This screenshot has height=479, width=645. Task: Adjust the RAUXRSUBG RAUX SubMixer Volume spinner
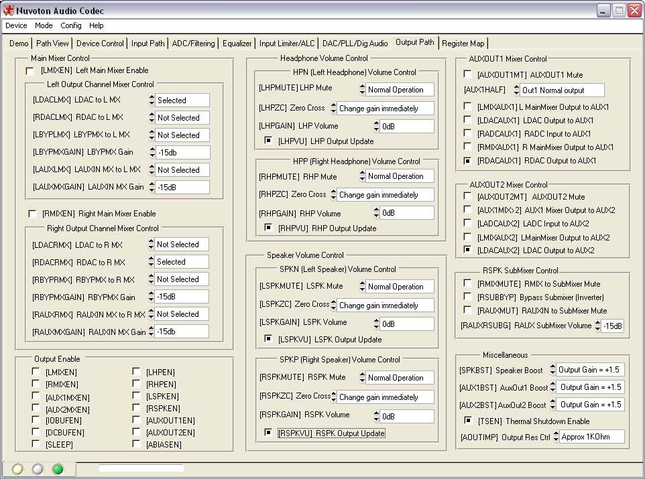(597, 326)
